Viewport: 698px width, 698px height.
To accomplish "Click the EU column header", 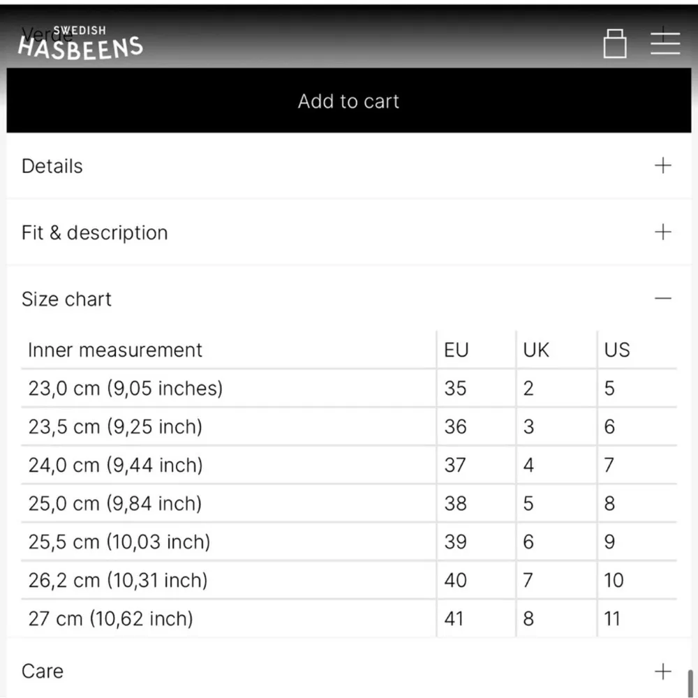I will pos(456,350).
